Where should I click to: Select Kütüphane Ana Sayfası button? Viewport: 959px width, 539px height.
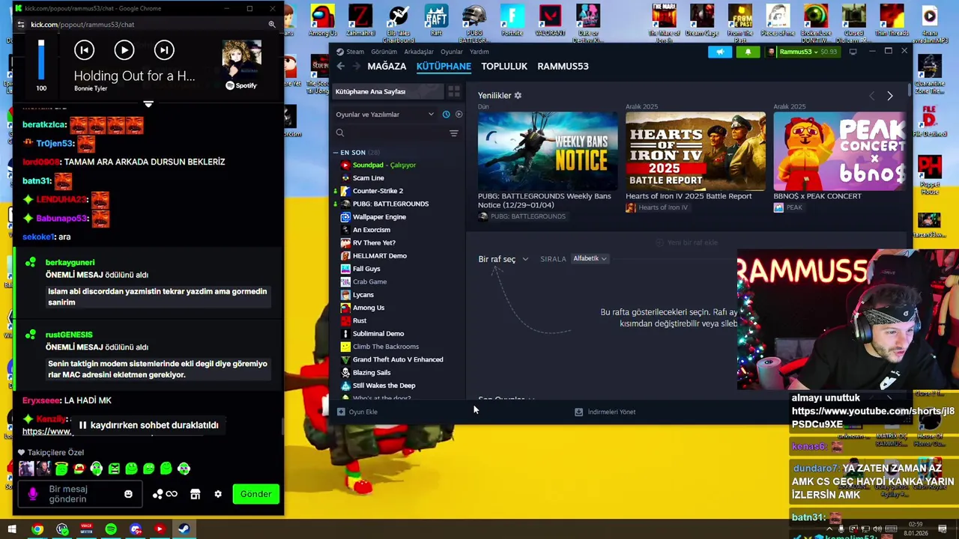click(389, 91)
